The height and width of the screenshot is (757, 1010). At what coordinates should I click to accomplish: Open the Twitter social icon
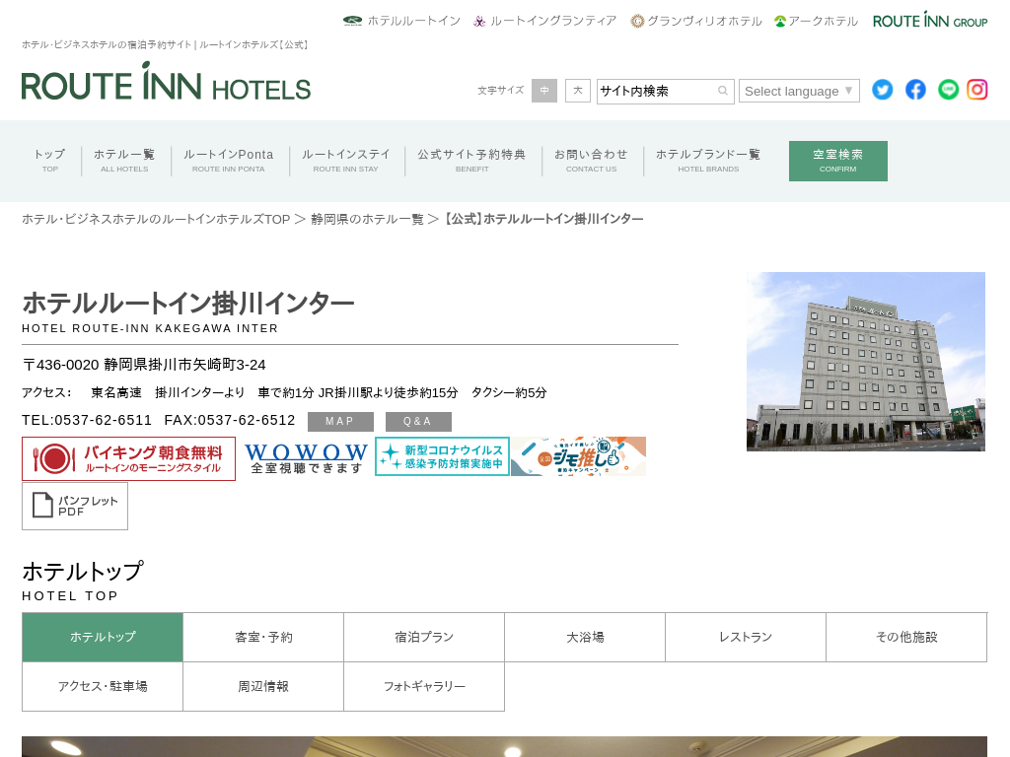(x=883, y=90)
